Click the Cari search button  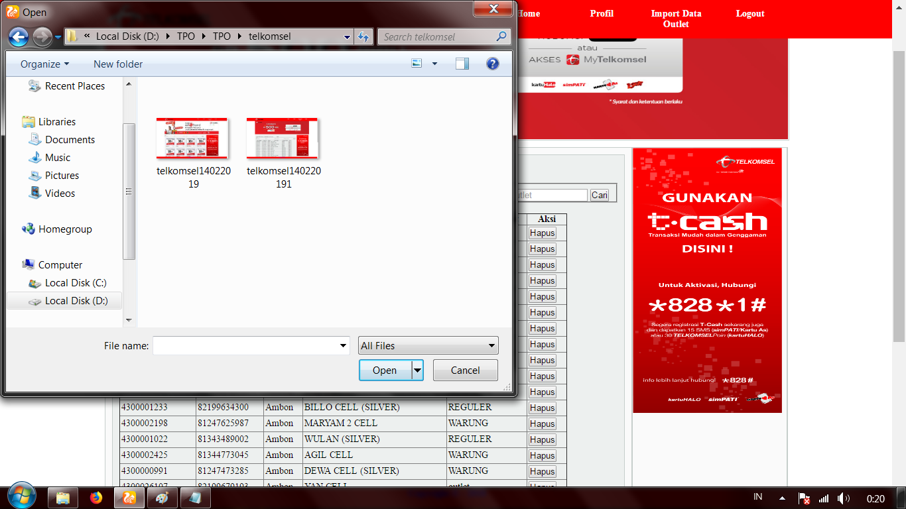tap(600, 195)
